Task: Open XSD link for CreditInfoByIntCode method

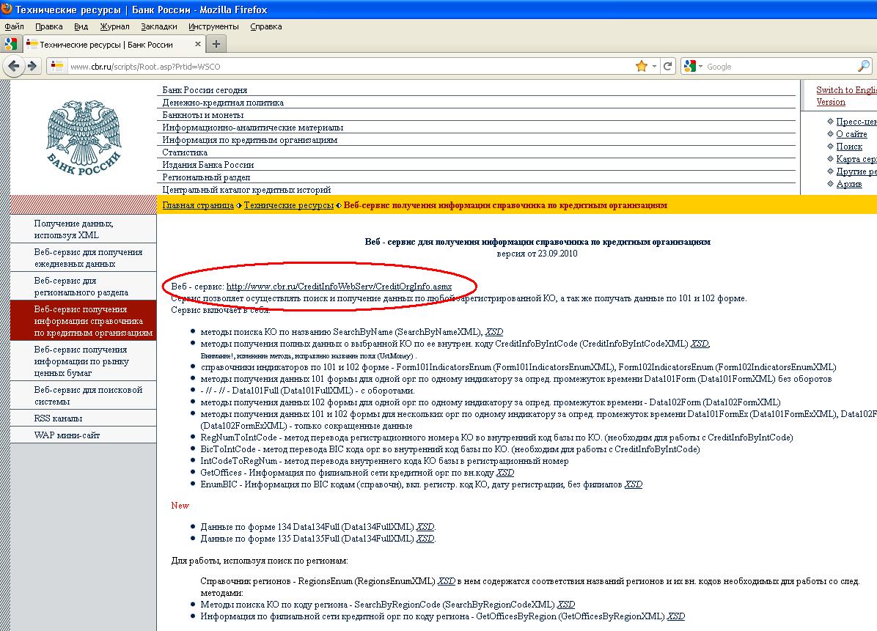Action: 700,343
